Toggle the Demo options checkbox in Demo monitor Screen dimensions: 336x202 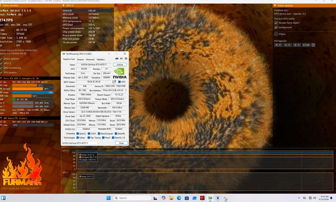click(1, 59)
